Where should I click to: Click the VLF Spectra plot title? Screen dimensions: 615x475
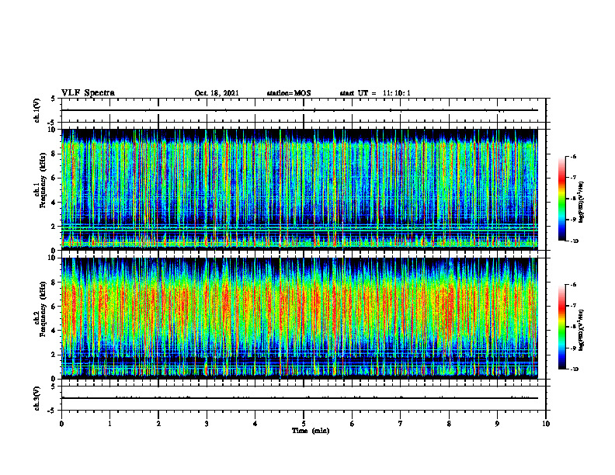pos(88,93)
